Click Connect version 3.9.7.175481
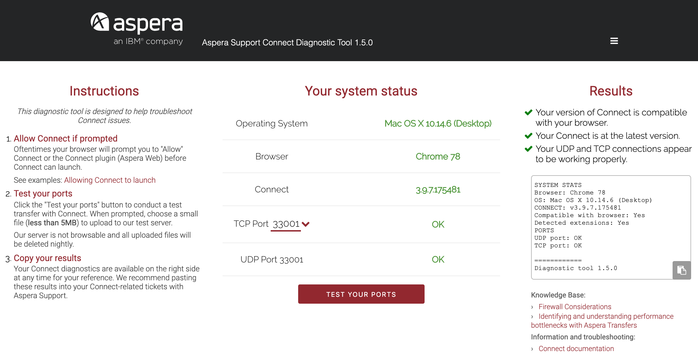The height and width of the screenshot is (360, 698). (438, 190)
